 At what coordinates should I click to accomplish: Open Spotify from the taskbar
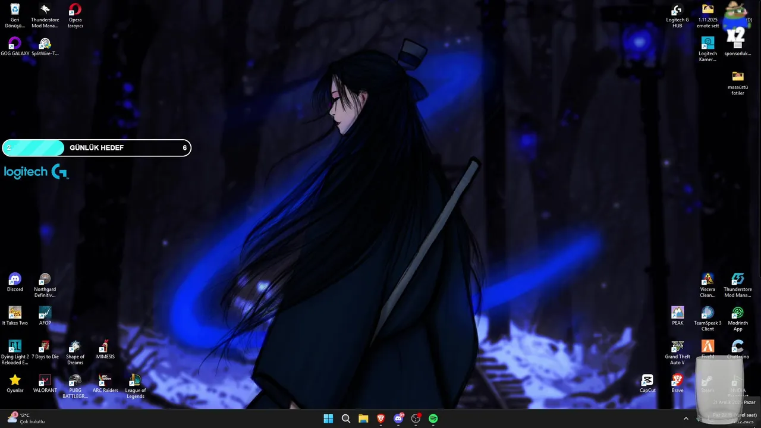pos(433,418)
